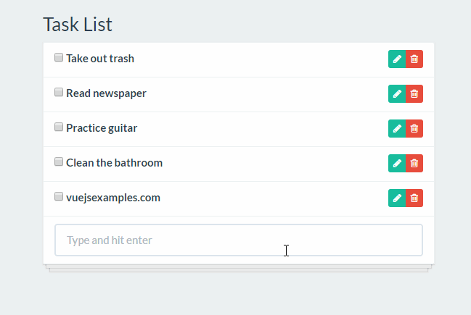The width and height of the screenshot is (471, 315).
Task: Focus the 'Type and hit enter' field
Action: pyautogui.click(x=238, y=240)
